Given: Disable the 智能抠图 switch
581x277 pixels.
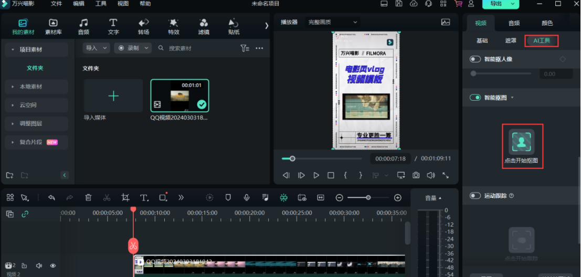Looking at the screenshot, I should pyautogui.click(x=476, y=98).
